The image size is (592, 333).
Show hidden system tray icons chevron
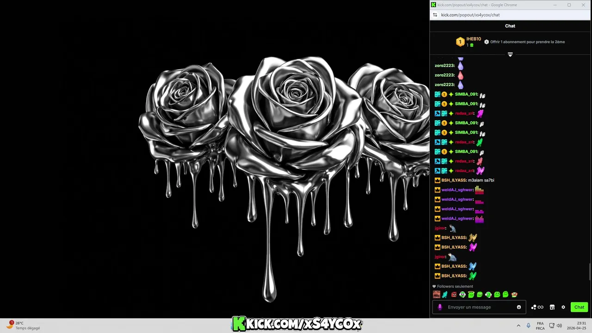coord(518,326)
